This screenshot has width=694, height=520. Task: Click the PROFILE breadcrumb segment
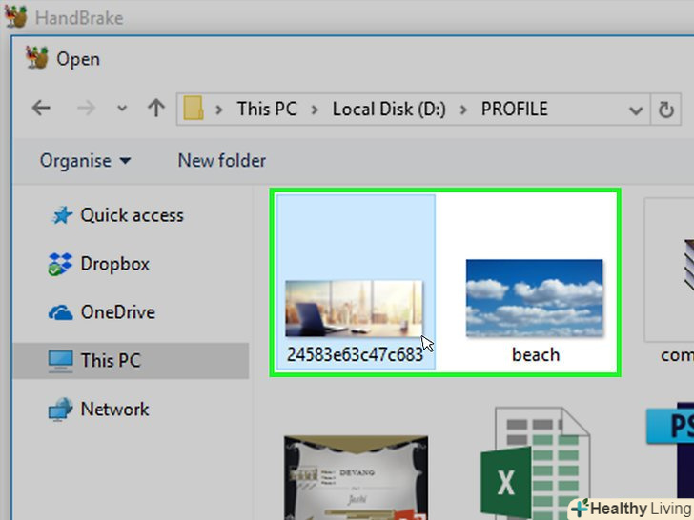515,109
